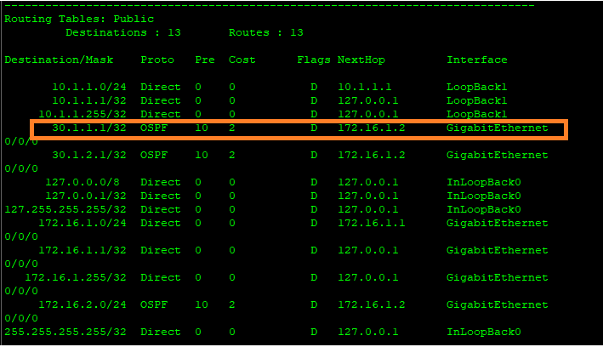
Task: Click preference 10 in the 30.1.2.1/32 row
Action: pyautogui.click(x=202, y=156)
